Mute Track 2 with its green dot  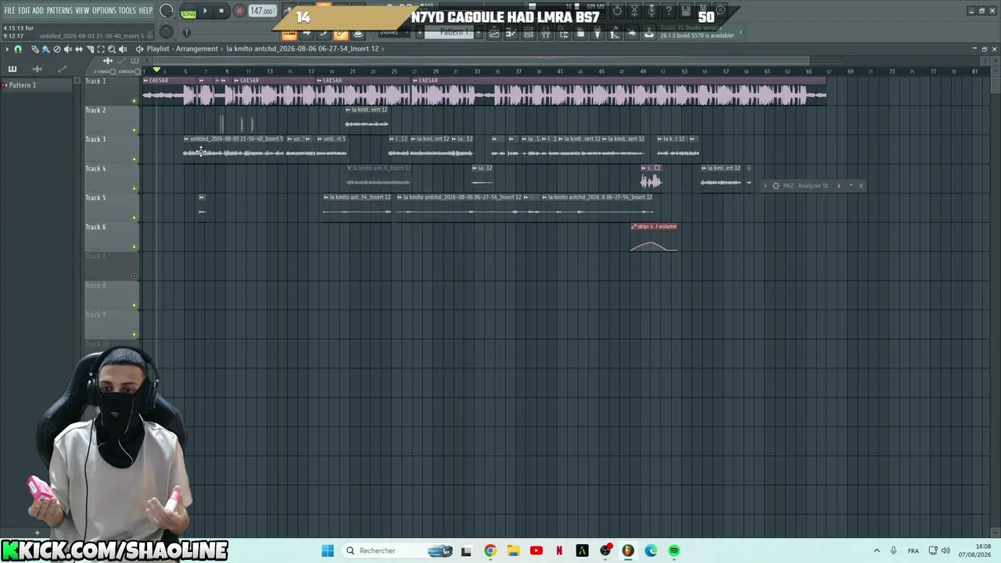[x=135, y=130]
